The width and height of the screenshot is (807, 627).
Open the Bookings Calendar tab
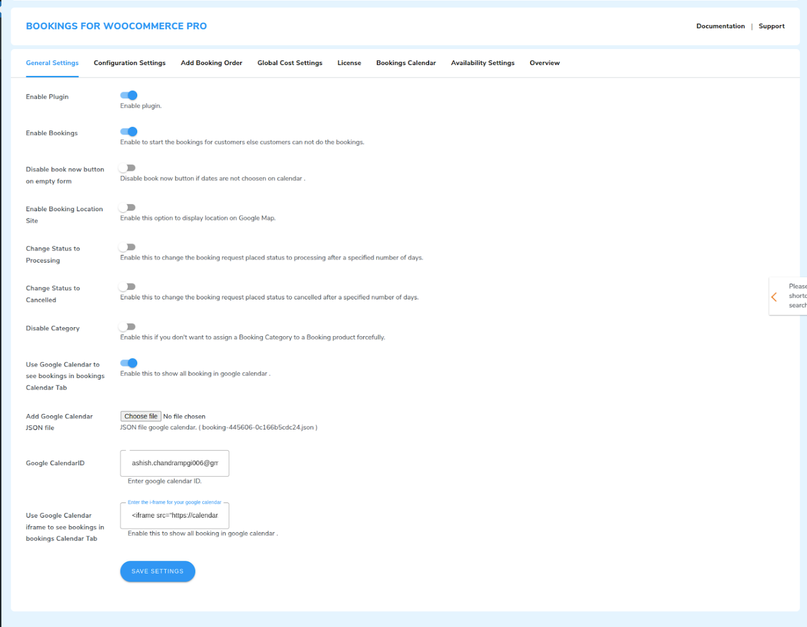coord(406,63)
